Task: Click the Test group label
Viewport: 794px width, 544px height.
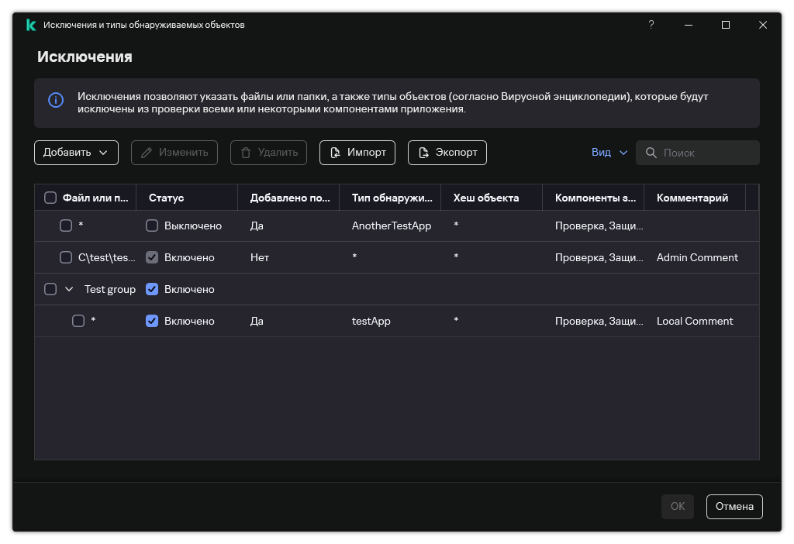Action: pos(110,290)
